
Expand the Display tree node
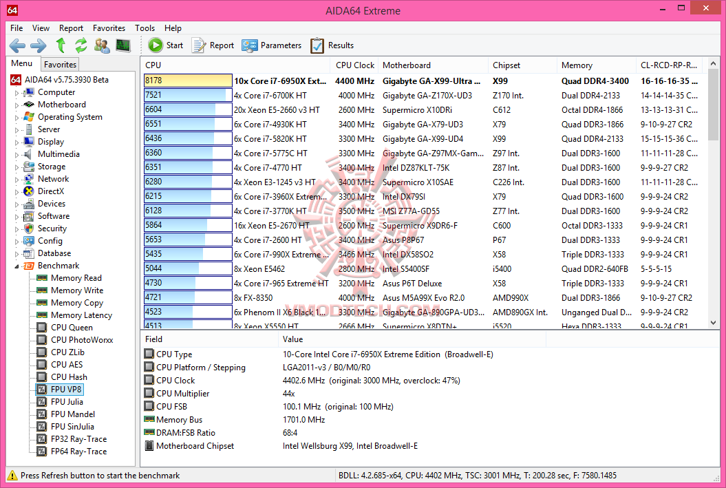point(17,142)
